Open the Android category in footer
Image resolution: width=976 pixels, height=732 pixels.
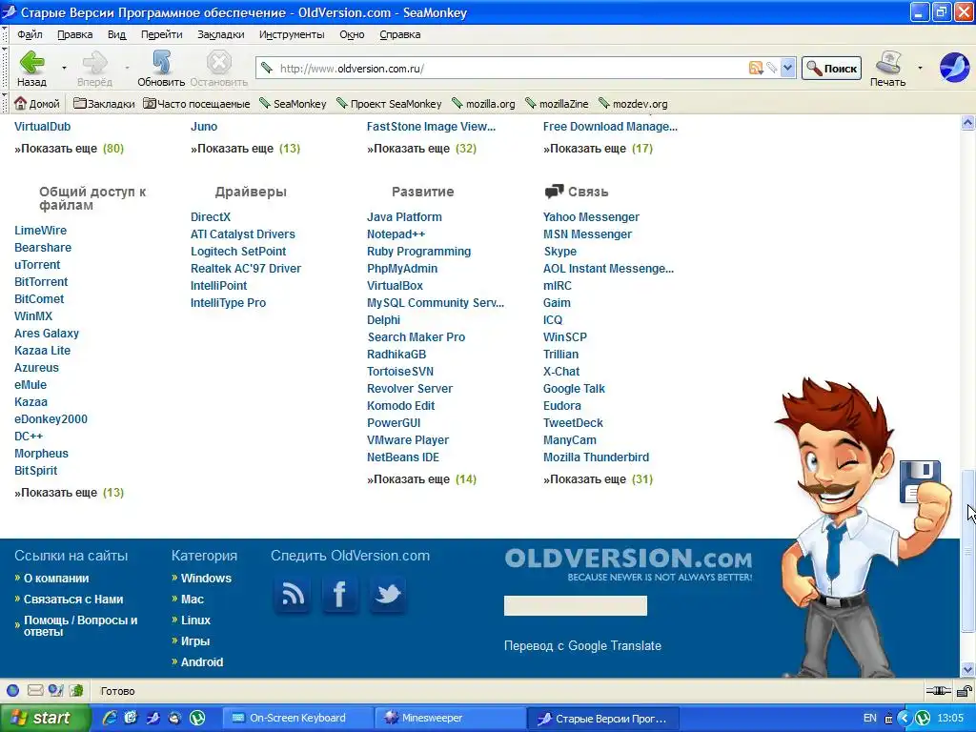(x=202, y=662)
